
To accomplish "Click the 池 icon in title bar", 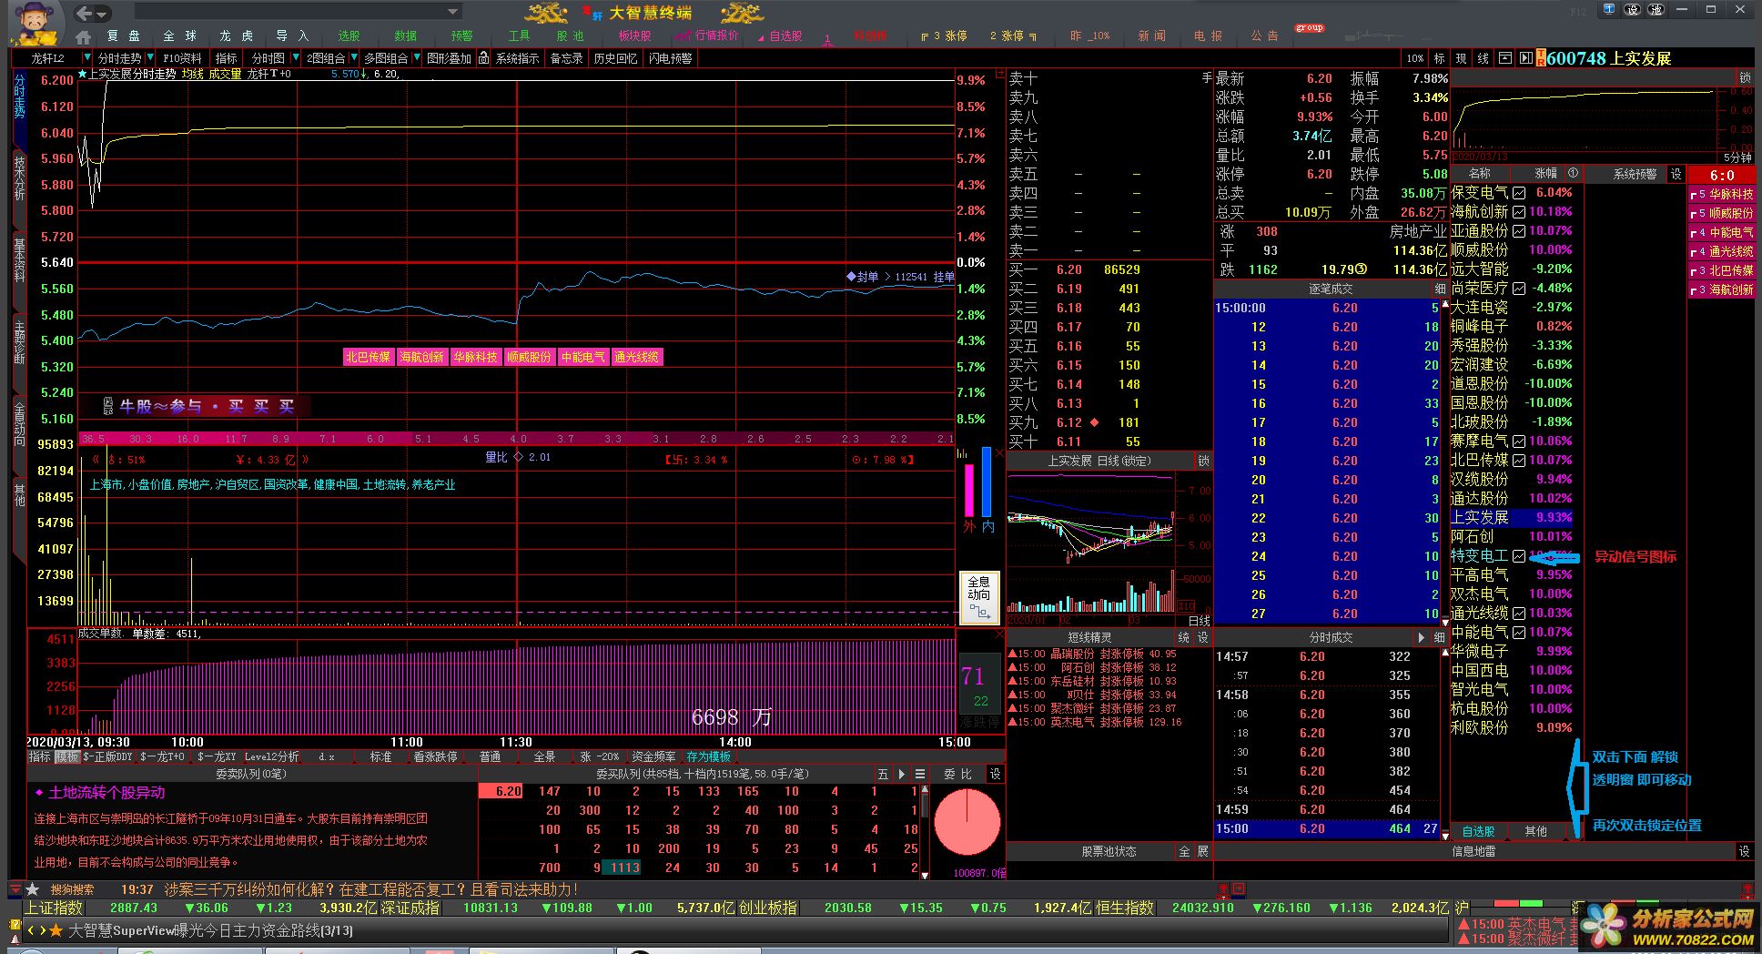I will coord(1656,10).
